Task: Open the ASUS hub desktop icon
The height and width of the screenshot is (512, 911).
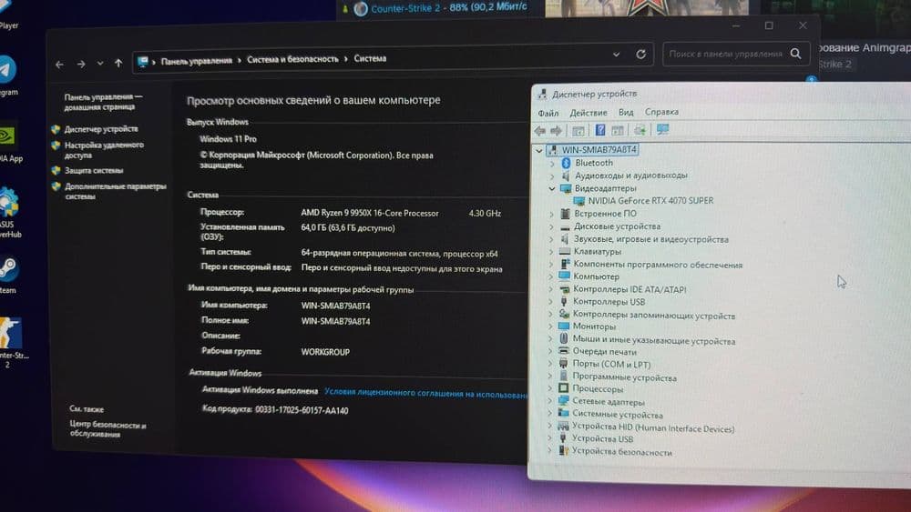Action: click(8, 203)
